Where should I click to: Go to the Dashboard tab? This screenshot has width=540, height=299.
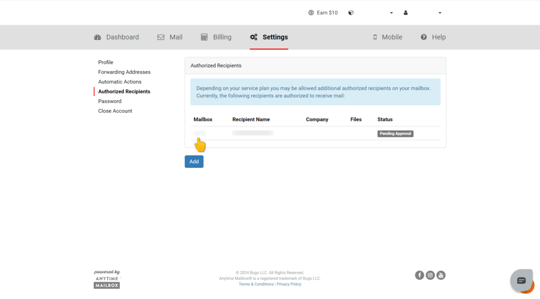click(x=117, y=37)
